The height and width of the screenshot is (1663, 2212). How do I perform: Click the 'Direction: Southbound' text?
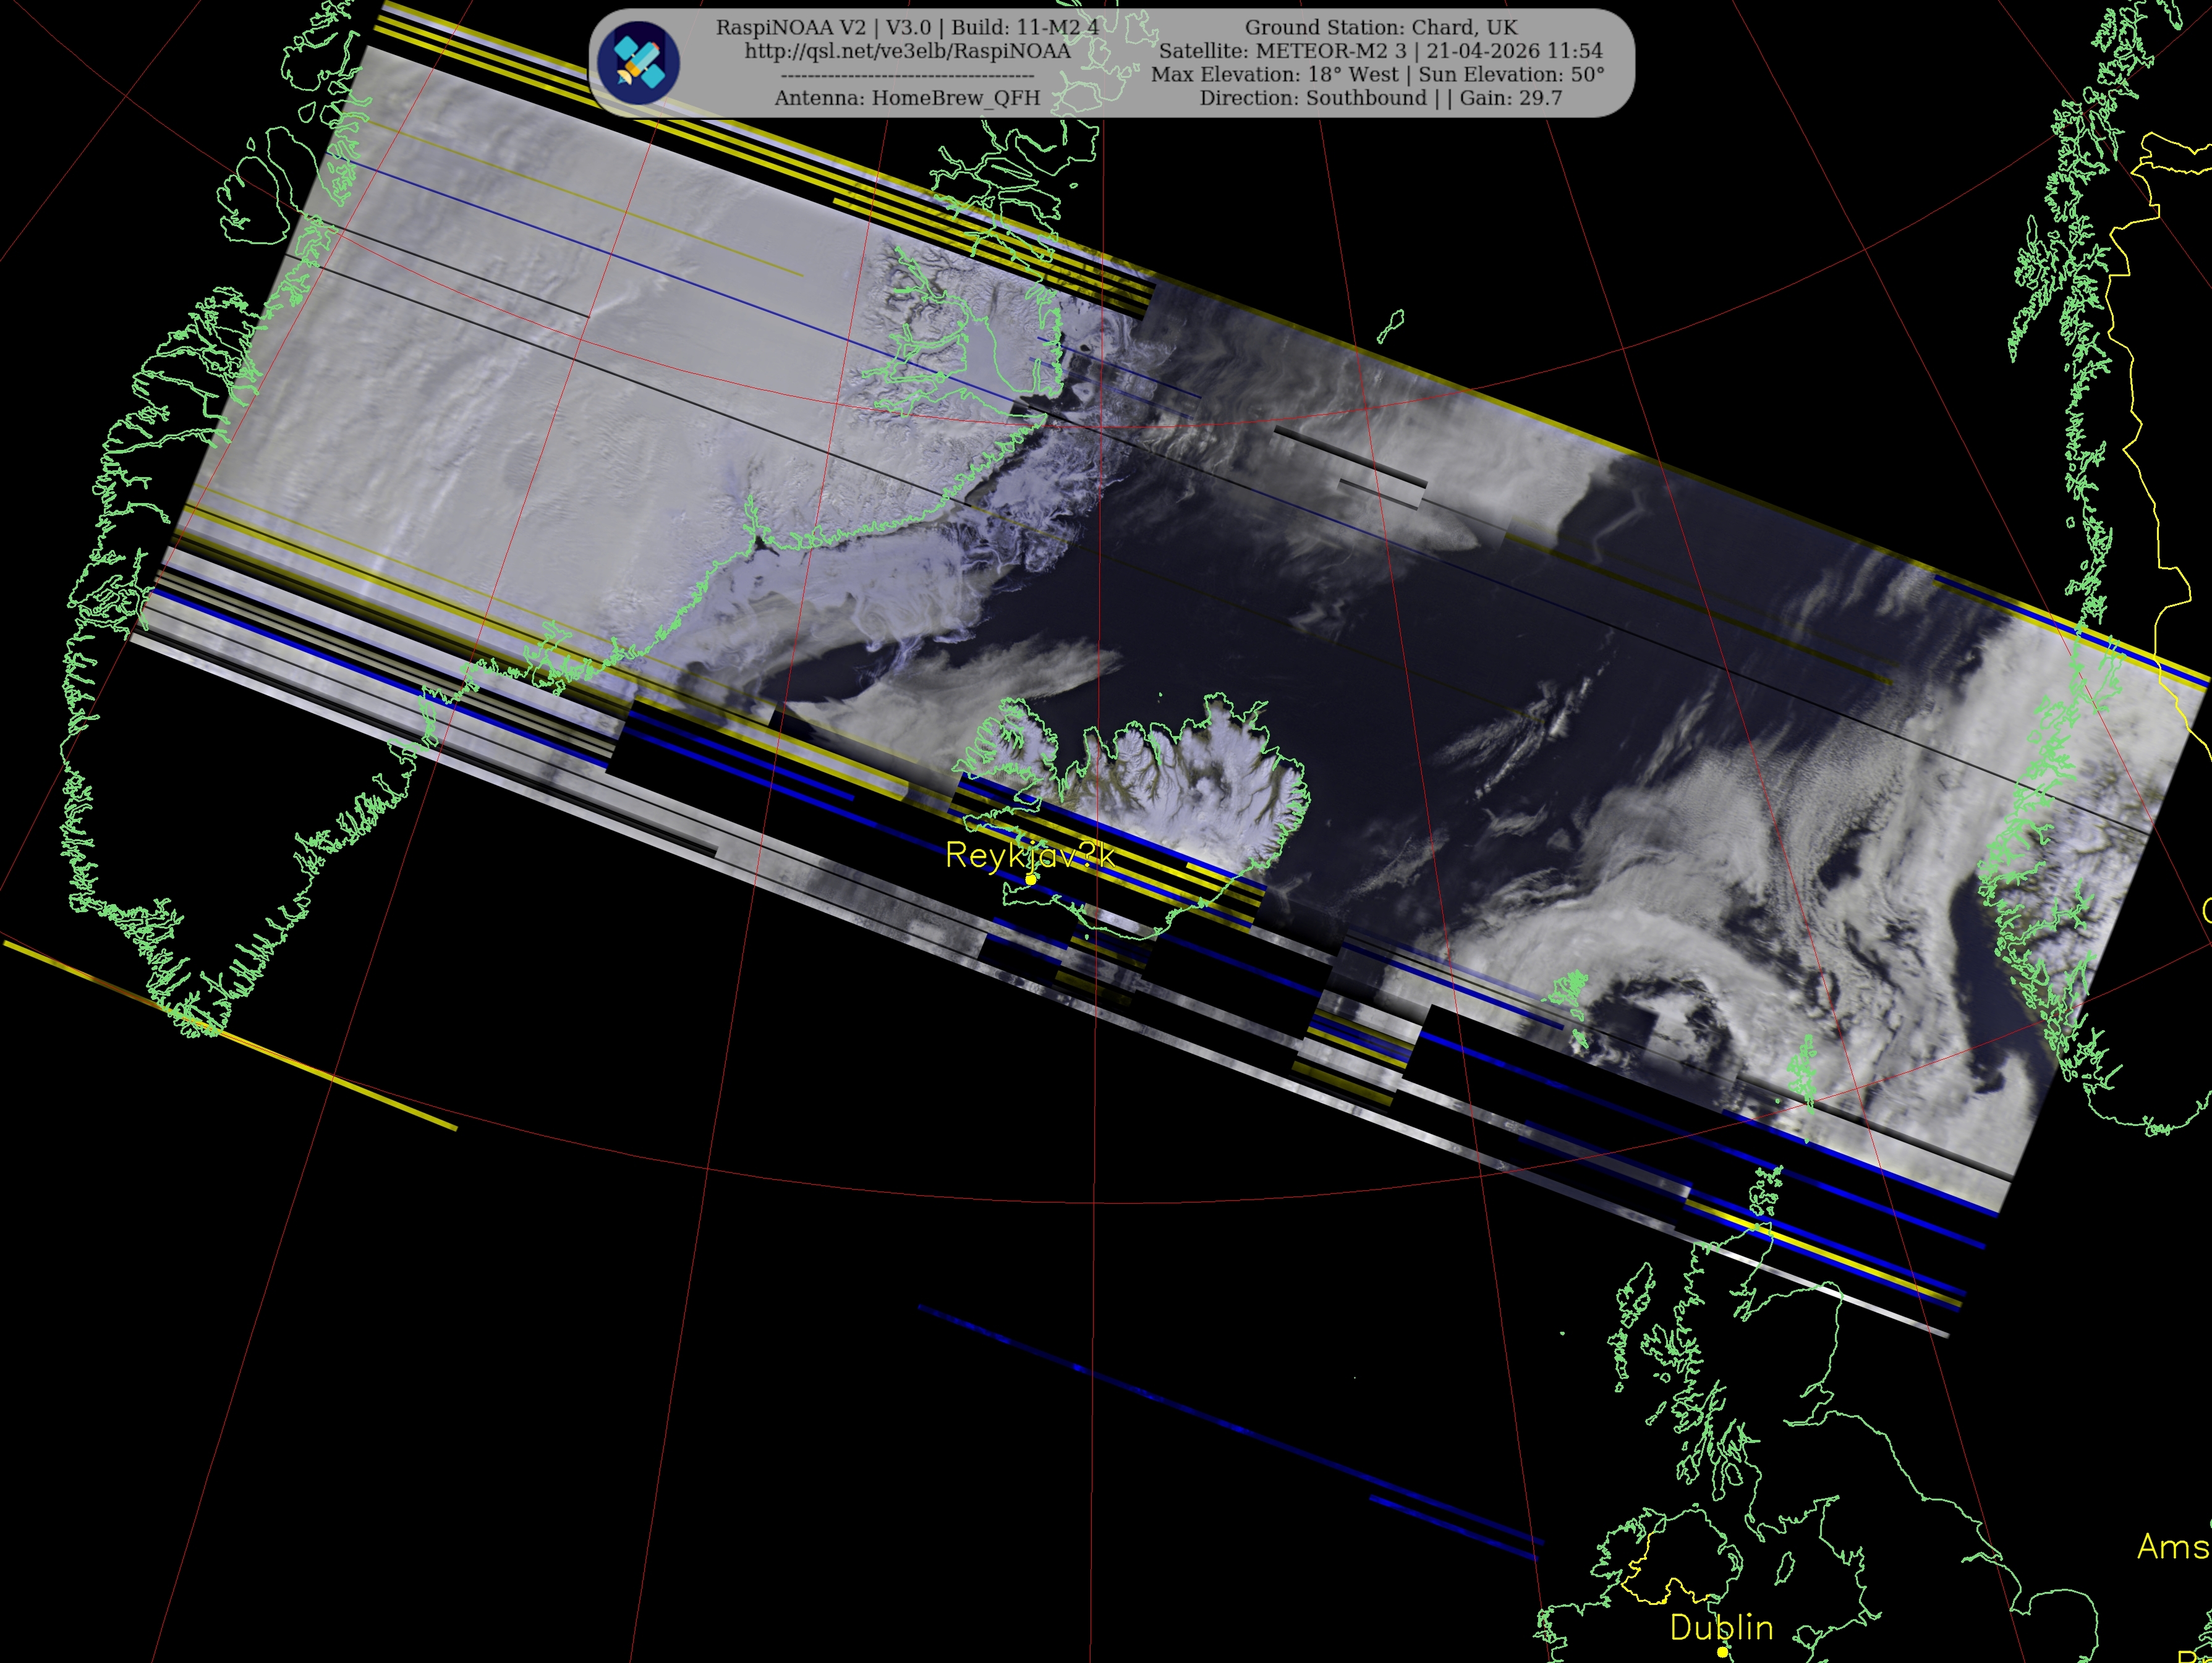coord(1312,98)
